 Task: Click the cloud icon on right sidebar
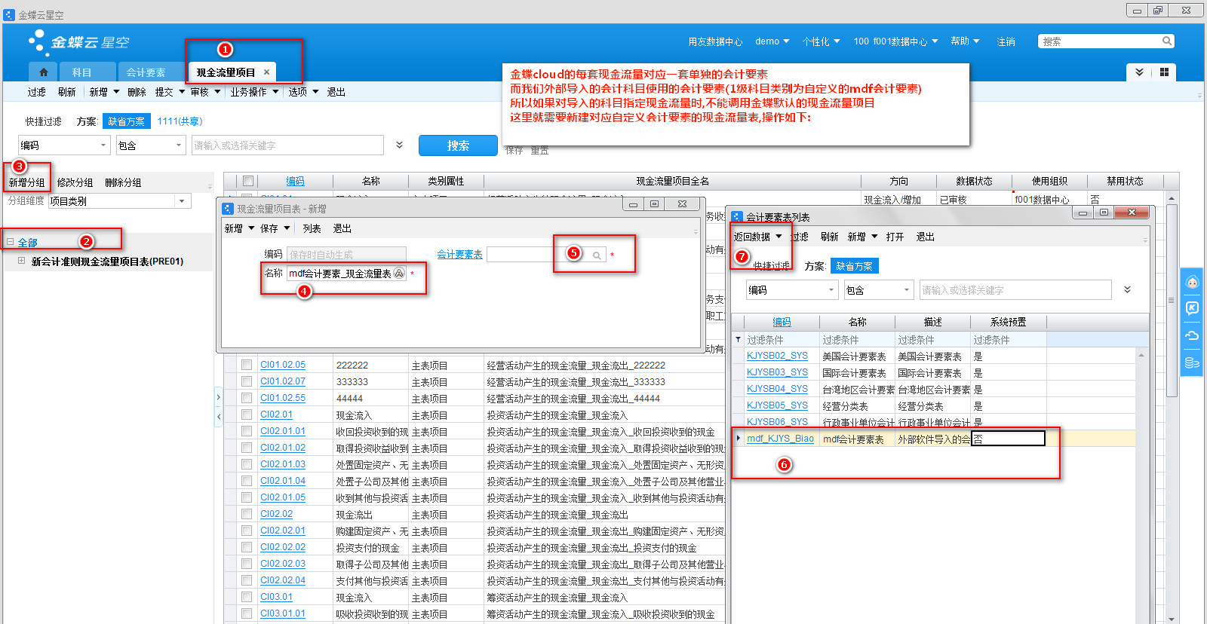point(1192,335)
